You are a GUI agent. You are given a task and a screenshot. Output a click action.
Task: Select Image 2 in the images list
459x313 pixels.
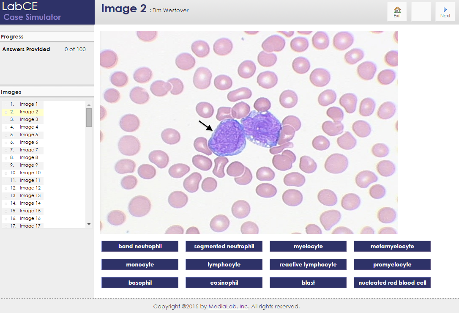pos(23,112)
